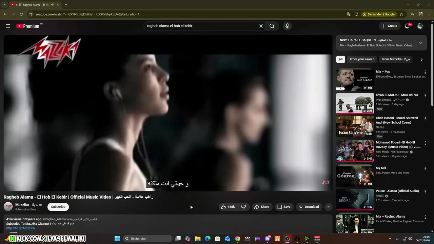Open the notifications bell
This screenshot has width=434, height=244.
407,26
